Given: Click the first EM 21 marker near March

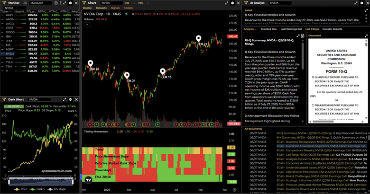Looking at the screenshot, I should click(x=127, y=75).
